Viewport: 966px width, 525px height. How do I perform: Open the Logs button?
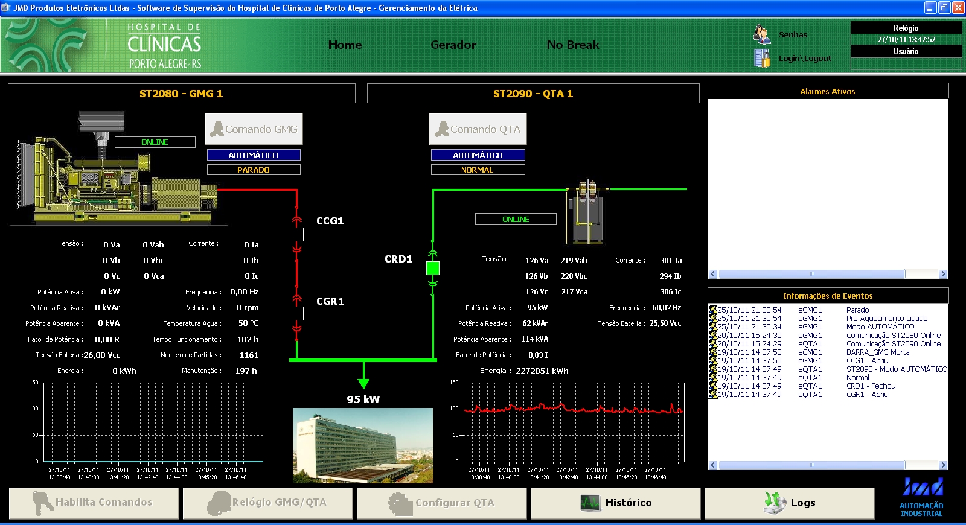point(789,503)
